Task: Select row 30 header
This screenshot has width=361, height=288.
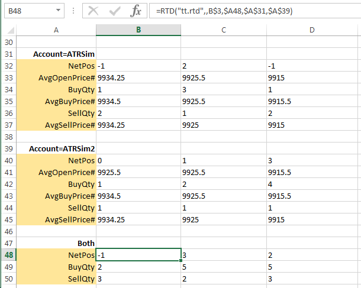Action: [x=9, y=43]
